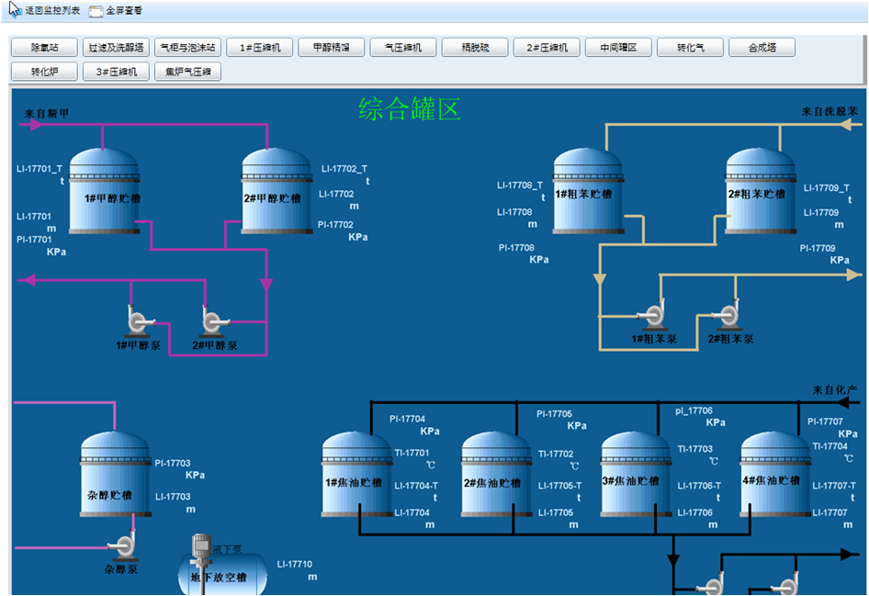
Task: Open fullscreen view with 全屏查看
Action: click(116, 11)
